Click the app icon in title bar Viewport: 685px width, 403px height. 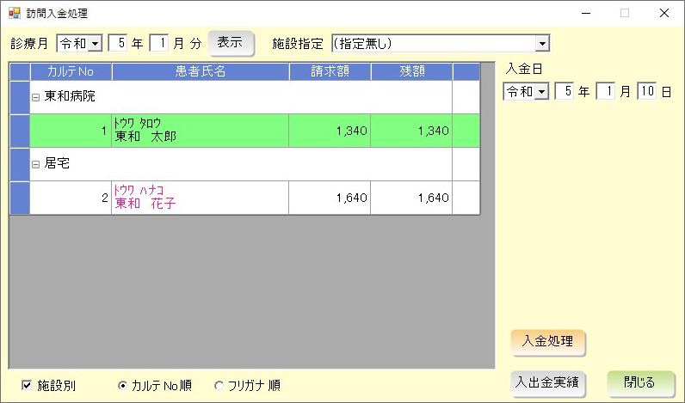(14, 14)
